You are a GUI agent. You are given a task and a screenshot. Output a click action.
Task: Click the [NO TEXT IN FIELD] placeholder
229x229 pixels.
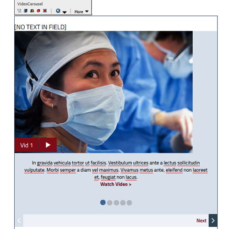40,27
